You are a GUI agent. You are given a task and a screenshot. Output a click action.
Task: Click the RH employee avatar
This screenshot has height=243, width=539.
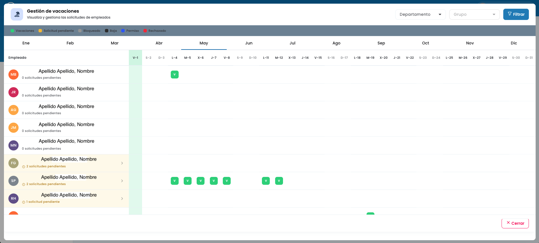point(14,199)
